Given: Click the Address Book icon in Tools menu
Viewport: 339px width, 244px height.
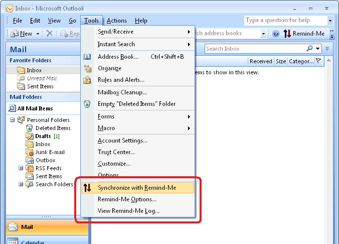Looking at the screenshot, I should (x=87, y=57).
